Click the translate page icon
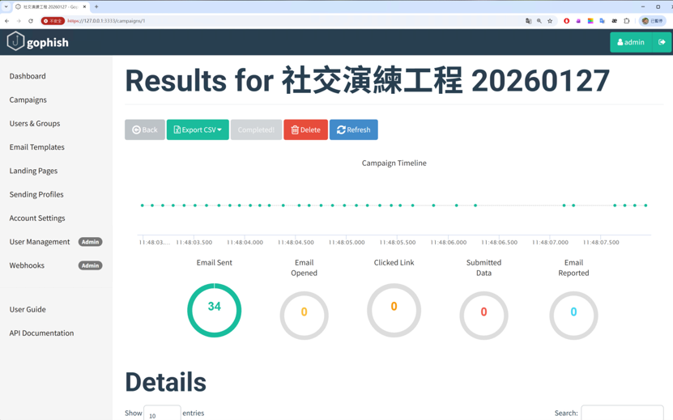Viewport: 673px width, 420px height. [x=528, y=20]
